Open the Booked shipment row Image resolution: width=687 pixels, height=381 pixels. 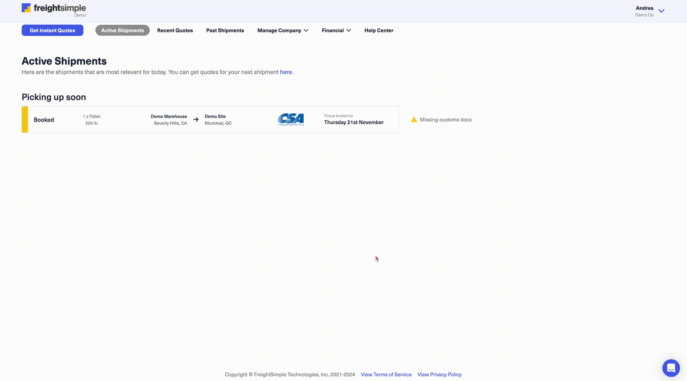[x=44, y=120]
